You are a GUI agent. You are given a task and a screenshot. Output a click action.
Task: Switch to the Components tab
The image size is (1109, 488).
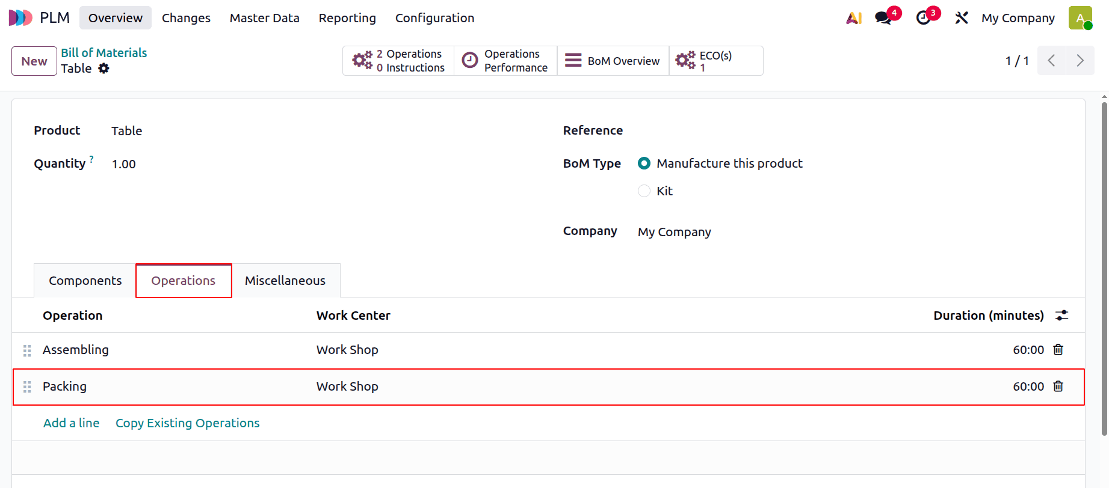coord(85,281)
